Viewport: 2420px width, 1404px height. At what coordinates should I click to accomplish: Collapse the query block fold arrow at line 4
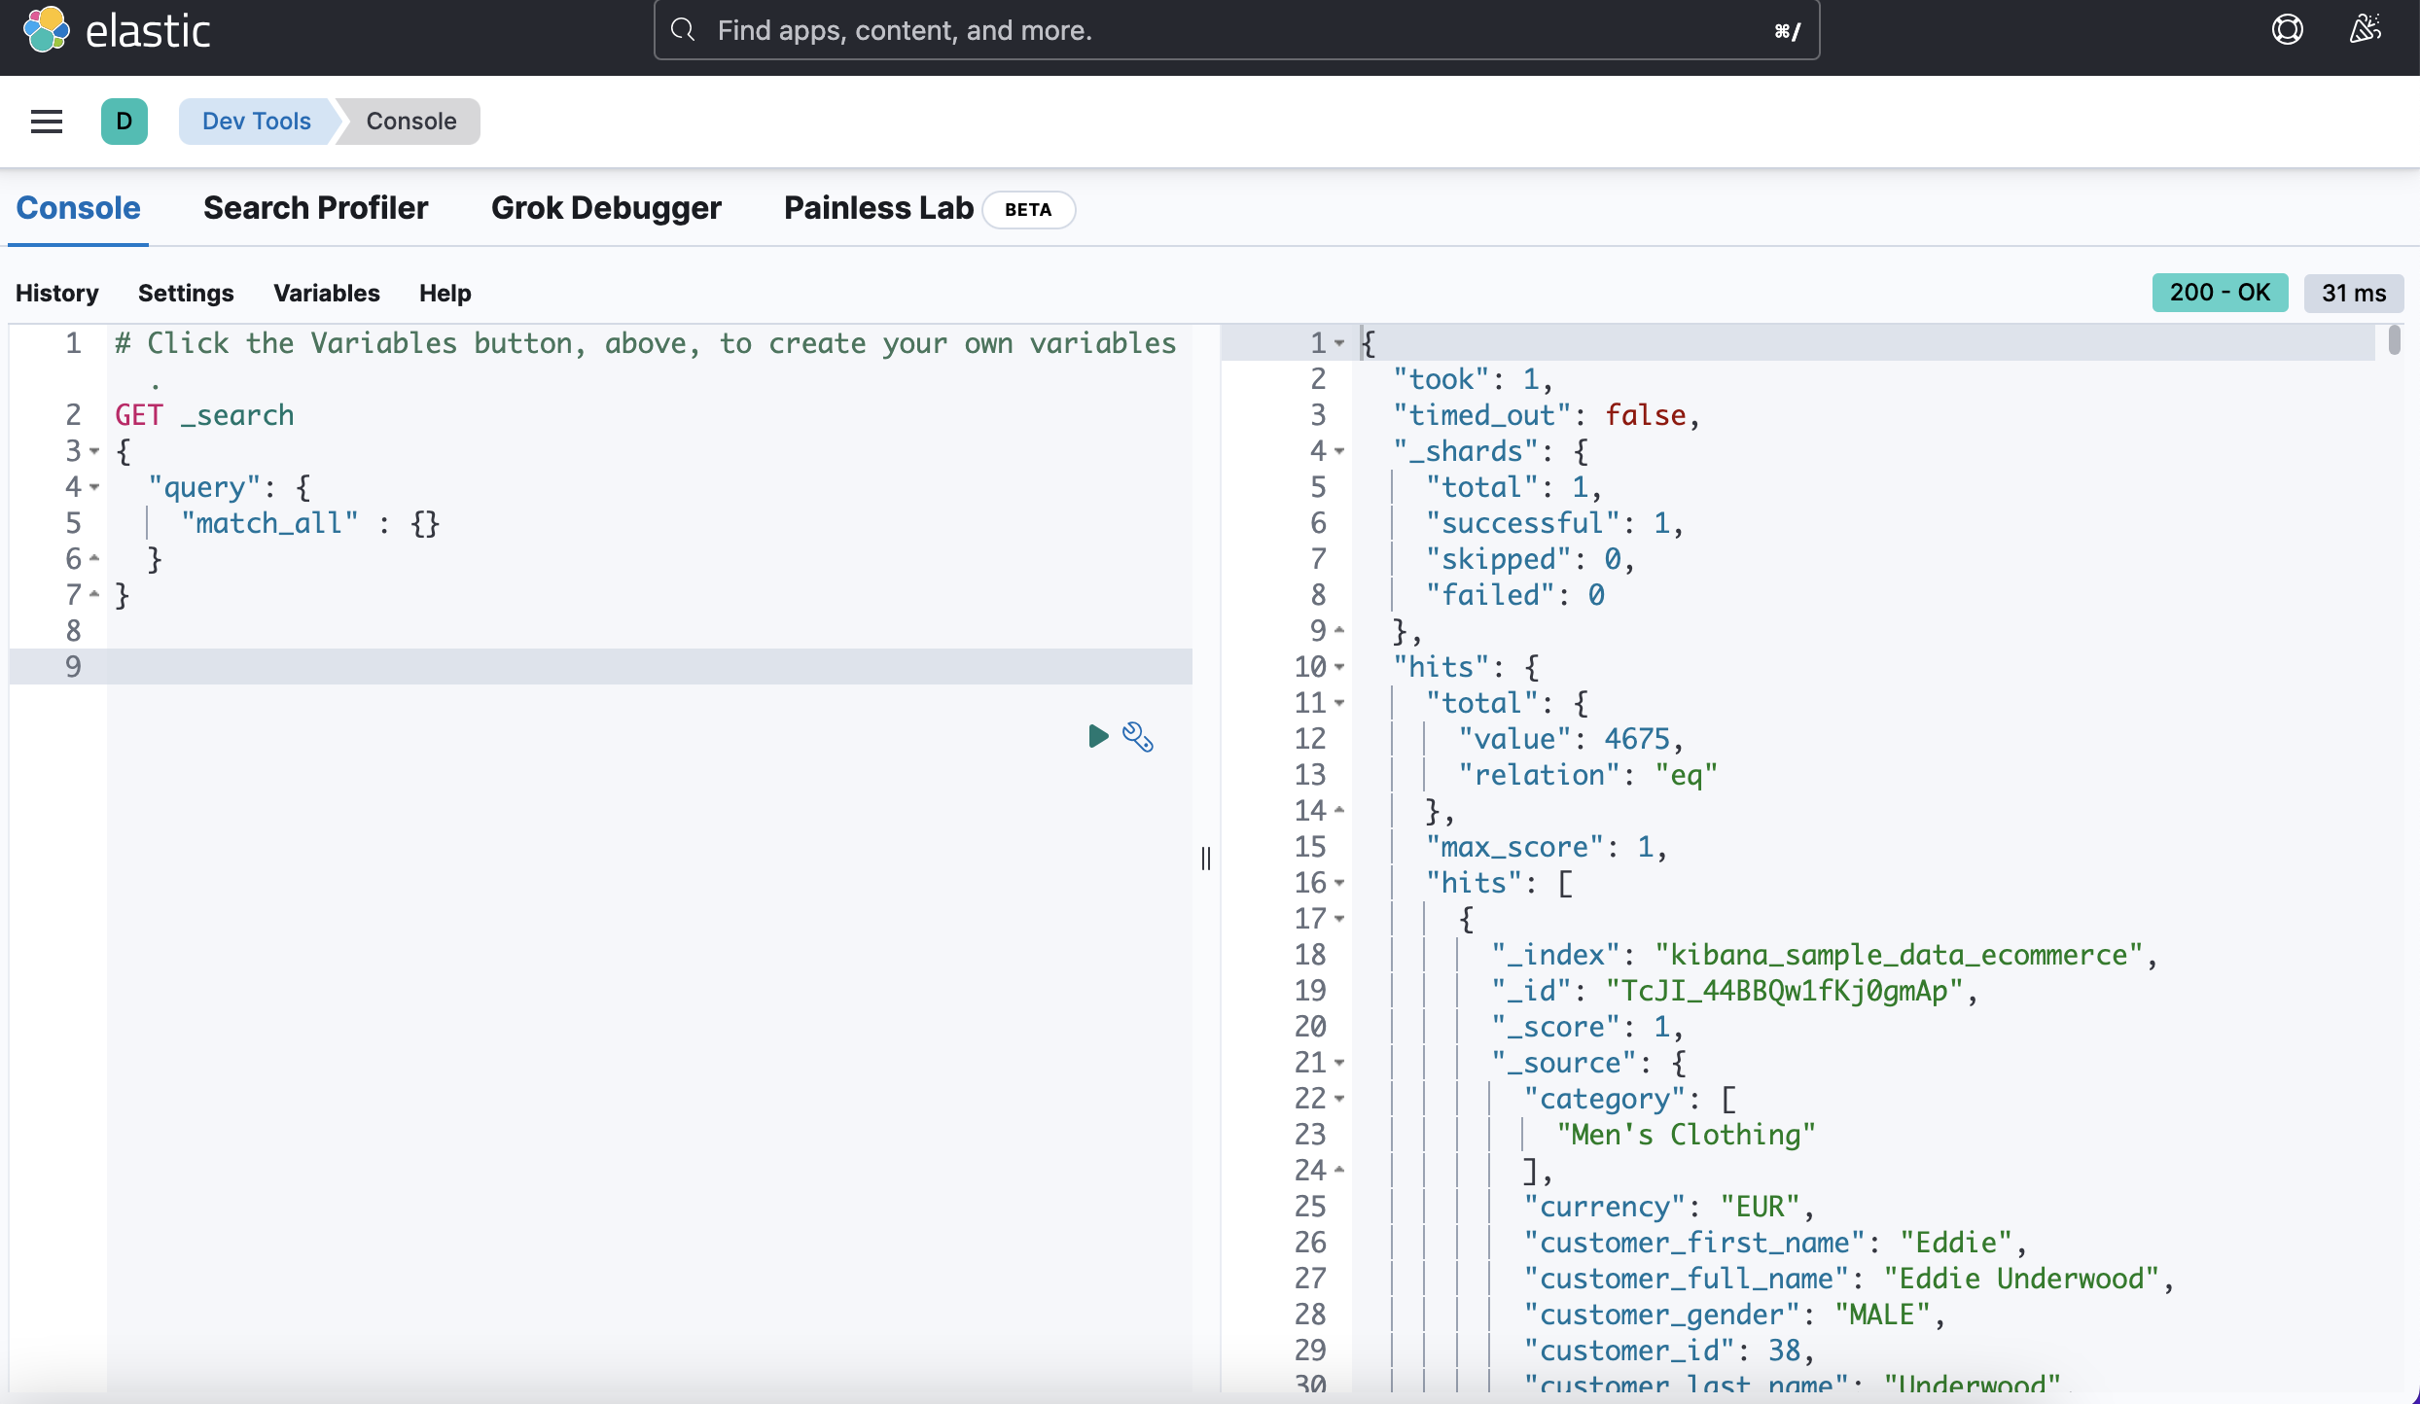[94, 487]
